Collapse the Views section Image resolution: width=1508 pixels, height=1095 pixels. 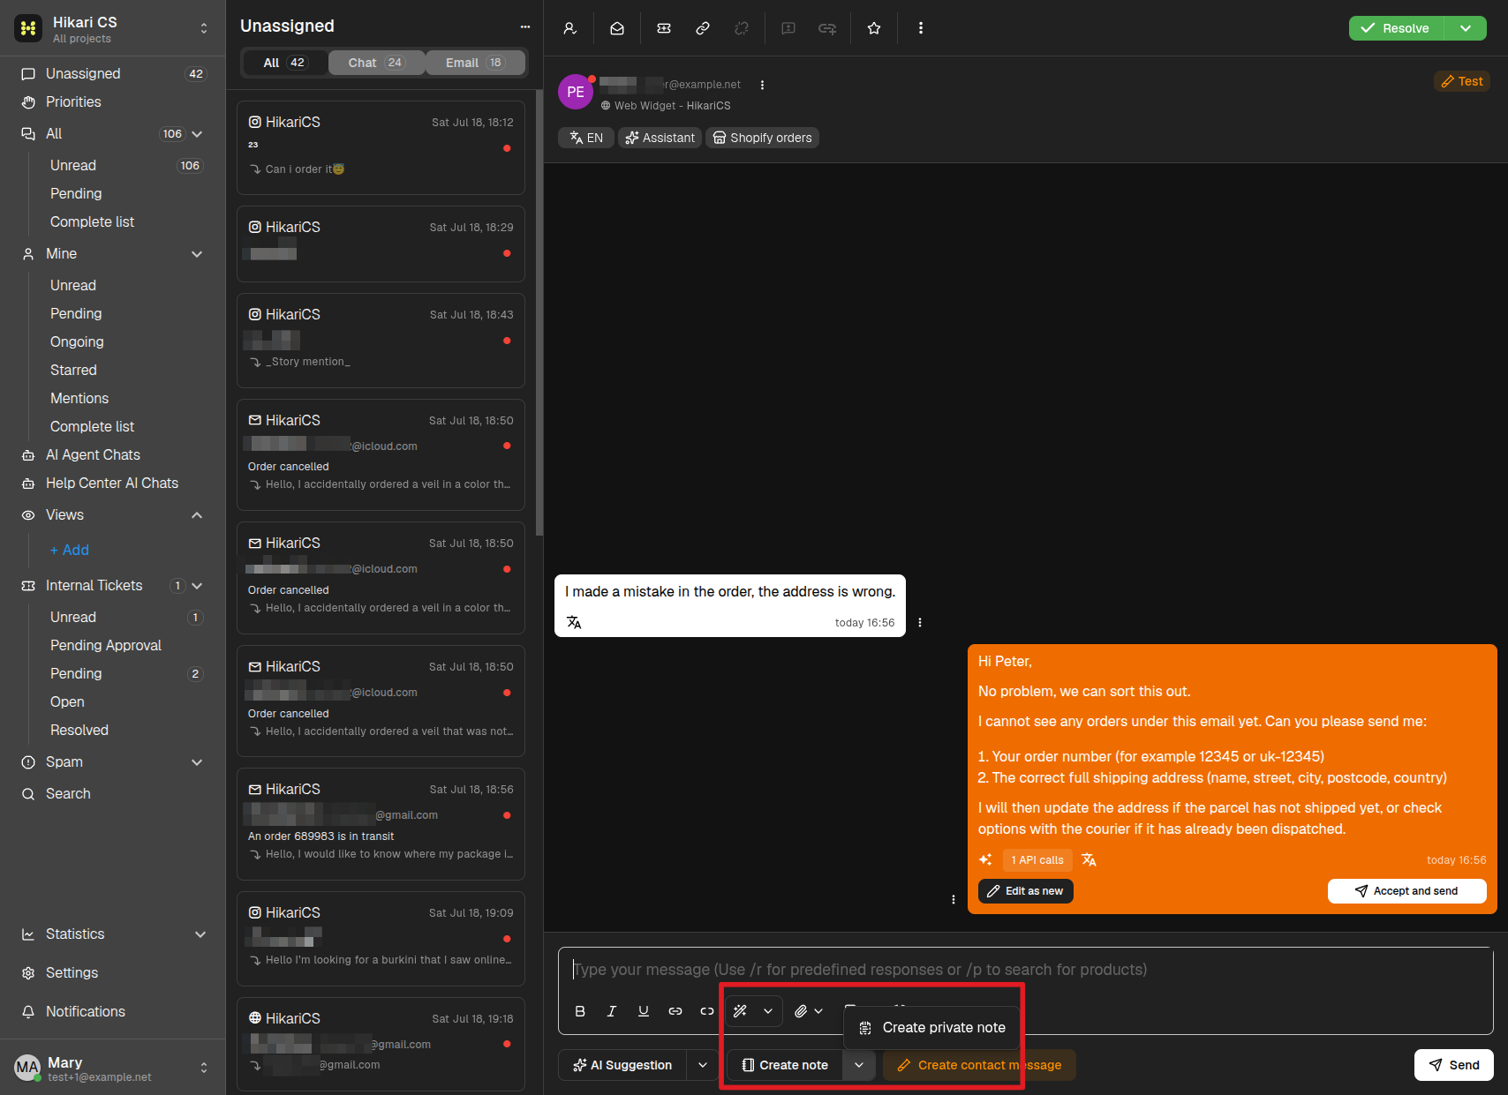(197, 515)
